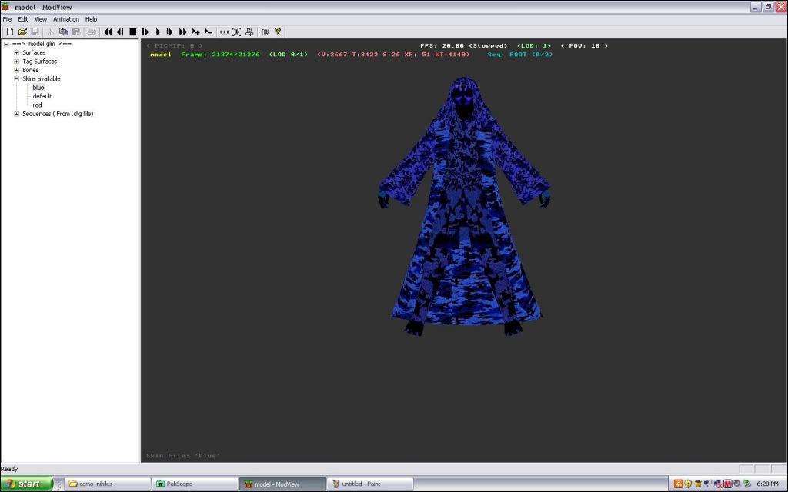Click the New document toolbar icon
788x492 pixels.
10,32
